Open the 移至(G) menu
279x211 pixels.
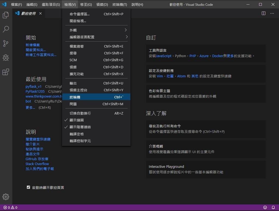(x=86, y=4)
